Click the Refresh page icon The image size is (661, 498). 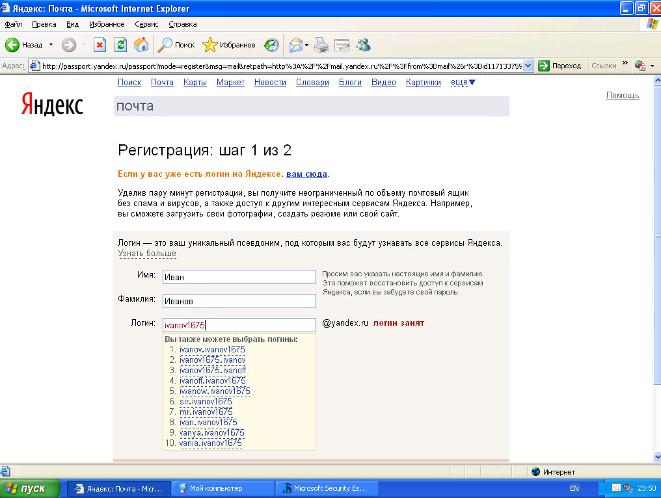120,45
